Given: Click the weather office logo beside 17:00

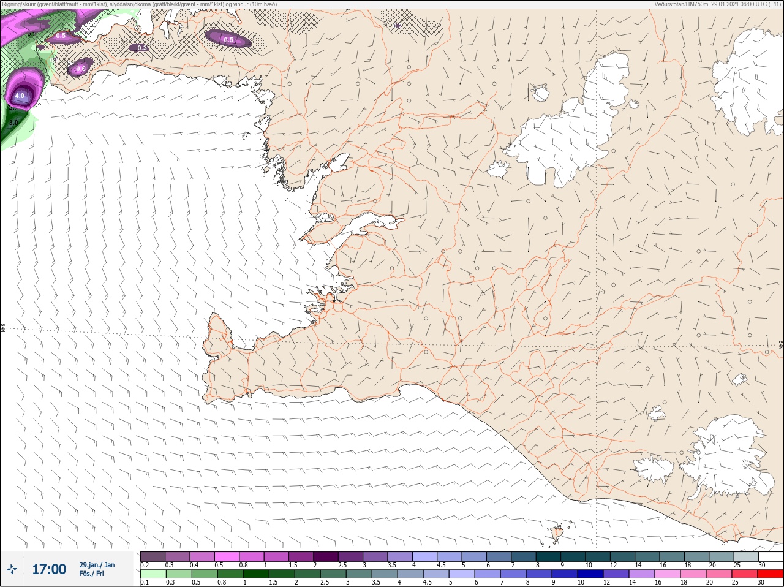Looking at the screenshot, I should pos(12,569).
